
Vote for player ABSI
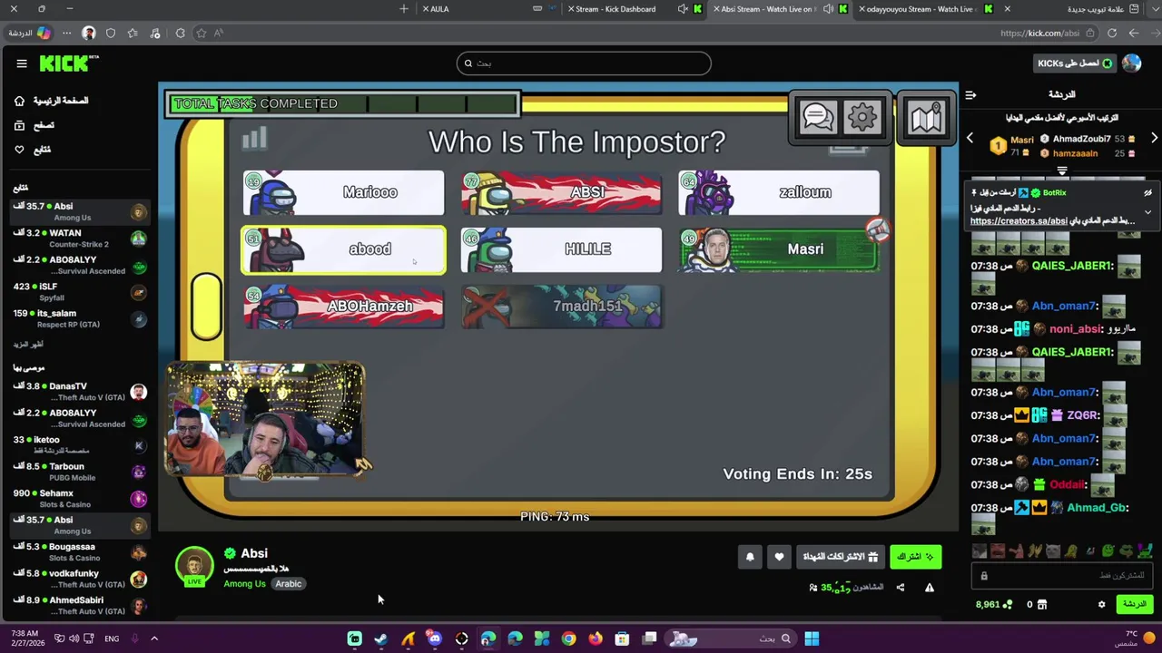click(x=561, y=192)
